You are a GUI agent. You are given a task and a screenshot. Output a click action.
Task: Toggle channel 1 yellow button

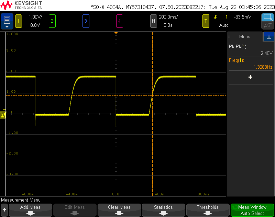[18, 21]
